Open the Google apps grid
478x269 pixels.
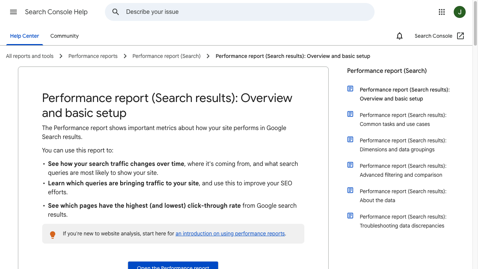click(442, 12)
